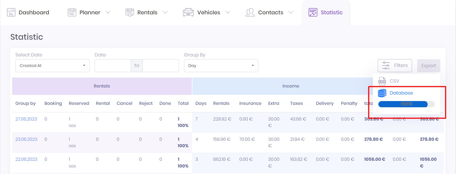Viewport: 456px width, 174px height.
Task: Switch to the Statistic tab
Action: pyautogui.click(x=331, y=12)
